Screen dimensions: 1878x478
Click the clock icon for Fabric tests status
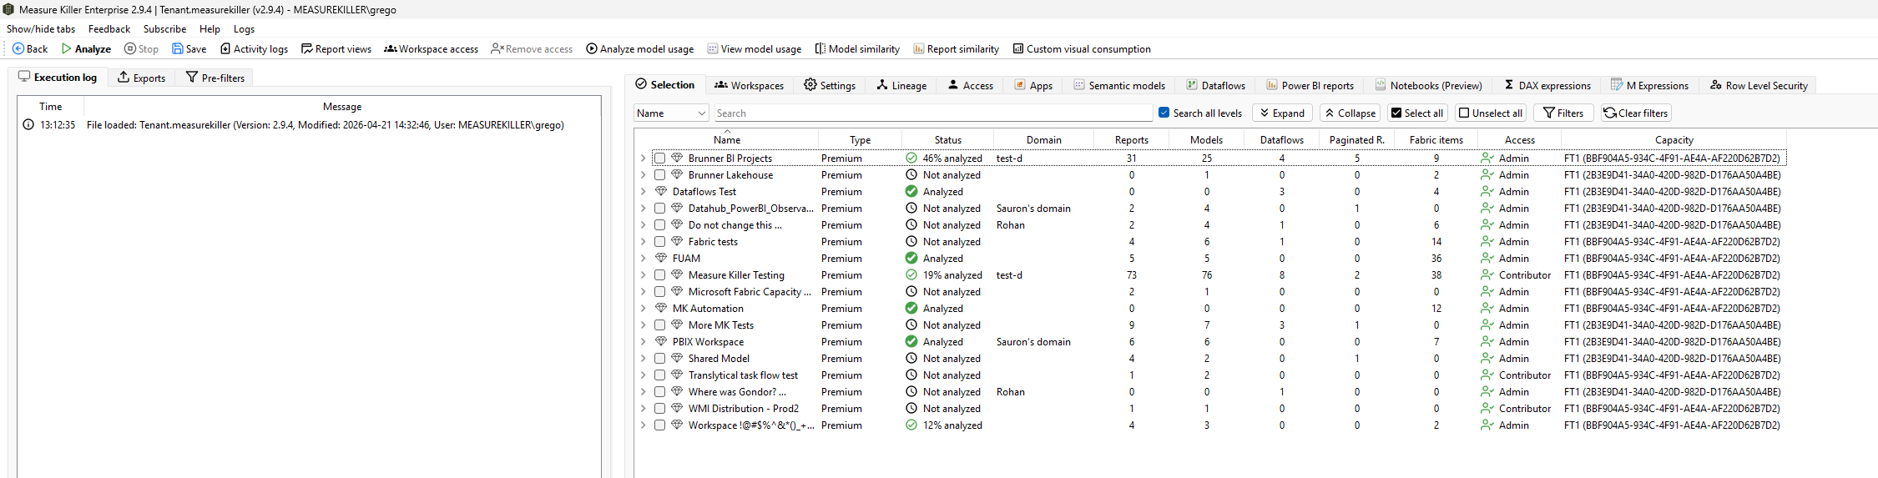point(911,241)
